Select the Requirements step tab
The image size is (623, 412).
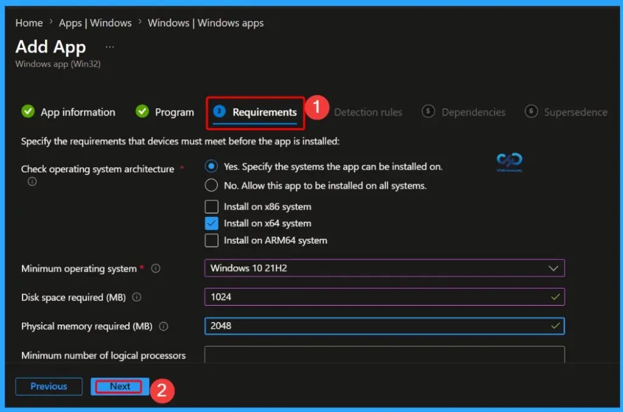point(255,112)
